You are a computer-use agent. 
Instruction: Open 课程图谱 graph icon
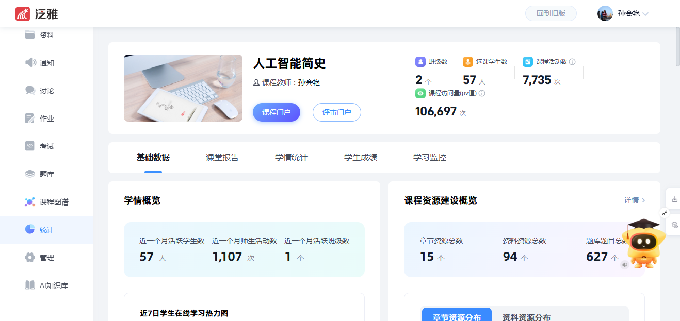[x=30, y=202]
